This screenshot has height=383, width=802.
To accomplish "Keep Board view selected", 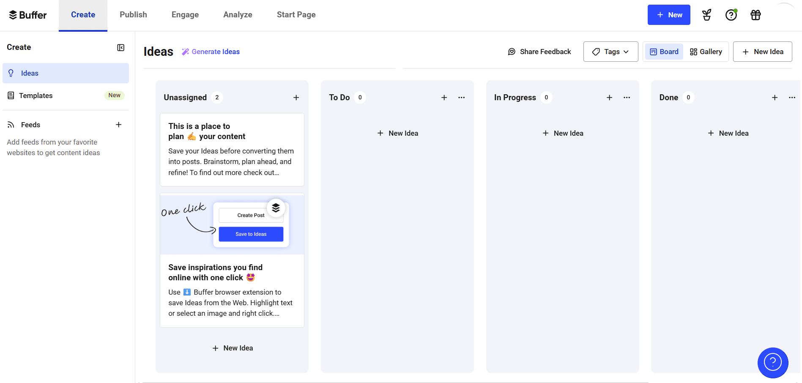I will pyautogui.click(x=664, y=51).
